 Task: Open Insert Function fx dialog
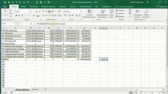tap(31, 24)
